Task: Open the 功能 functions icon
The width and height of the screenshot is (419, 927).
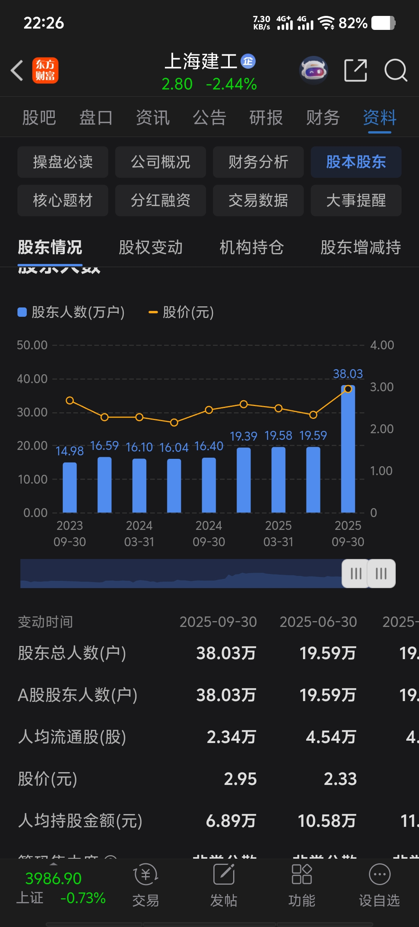Action: point(302,886)
